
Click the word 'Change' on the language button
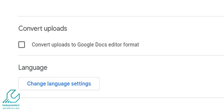click(x=36, y=83)
